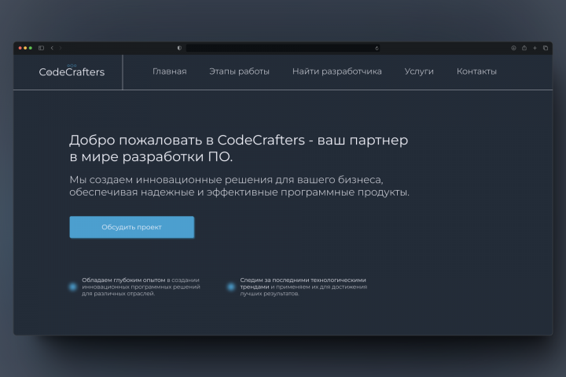The width and height of the screenshot is (566, 377).
Task: Click the privacy shield icon by the address bar
Action: [x=179, y=48]
